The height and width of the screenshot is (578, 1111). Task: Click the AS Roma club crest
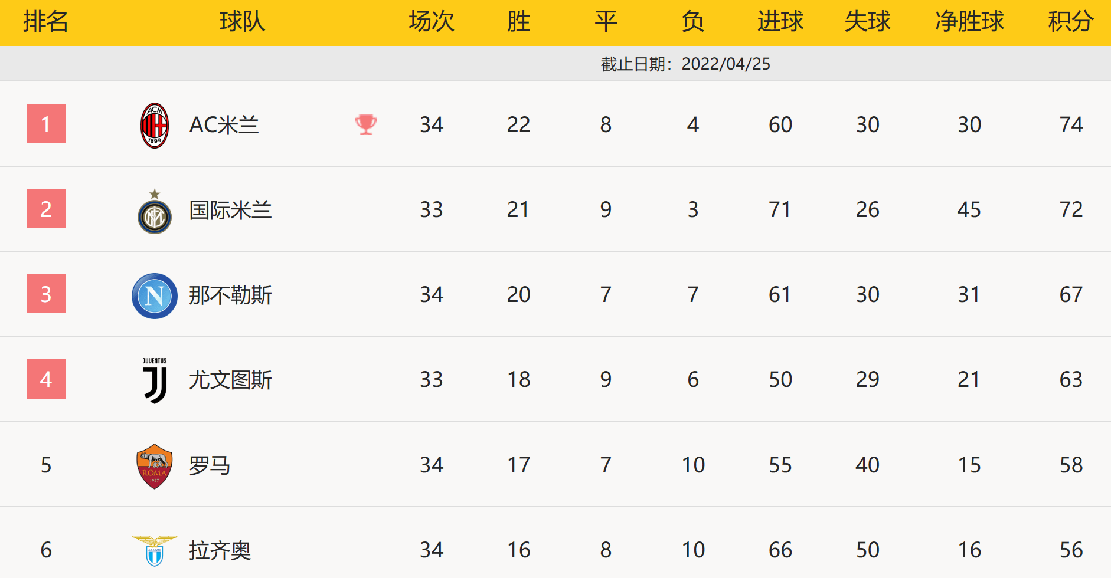[x=155, y=466]
